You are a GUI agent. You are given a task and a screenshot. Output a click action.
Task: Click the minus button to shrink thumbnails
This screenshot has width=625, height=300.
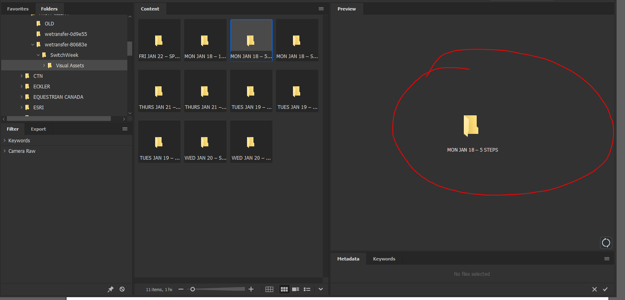181,289
